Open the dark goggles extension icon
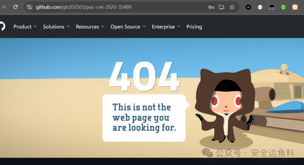 [272, 7]
